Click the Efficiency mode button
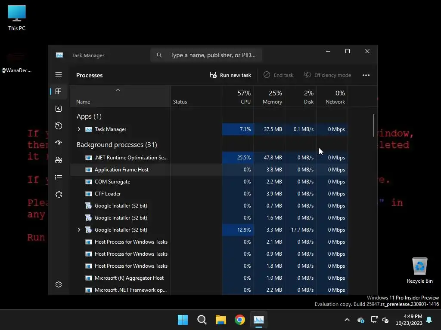Screen dimensions: 441x330 pos(327,75)
